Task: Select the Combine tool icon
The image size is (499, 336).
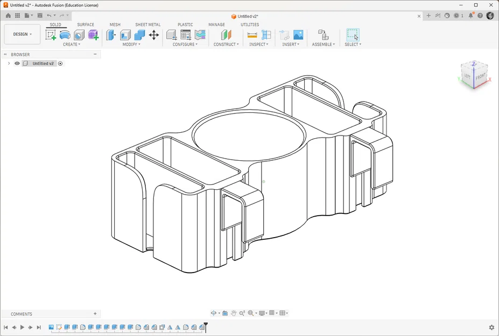Action: (x=139, y=34)
